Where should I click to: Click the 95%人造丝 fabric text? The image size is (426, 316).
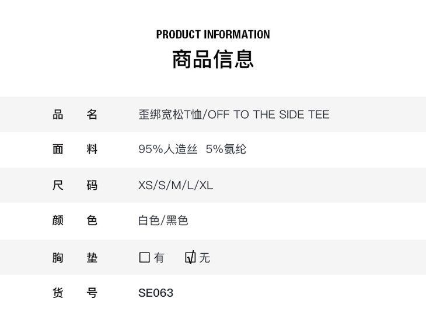[x=168, y=150]
